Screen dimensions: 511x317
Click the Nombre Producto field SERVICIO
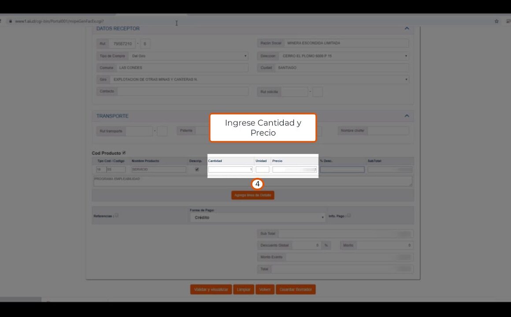(159, 170)
